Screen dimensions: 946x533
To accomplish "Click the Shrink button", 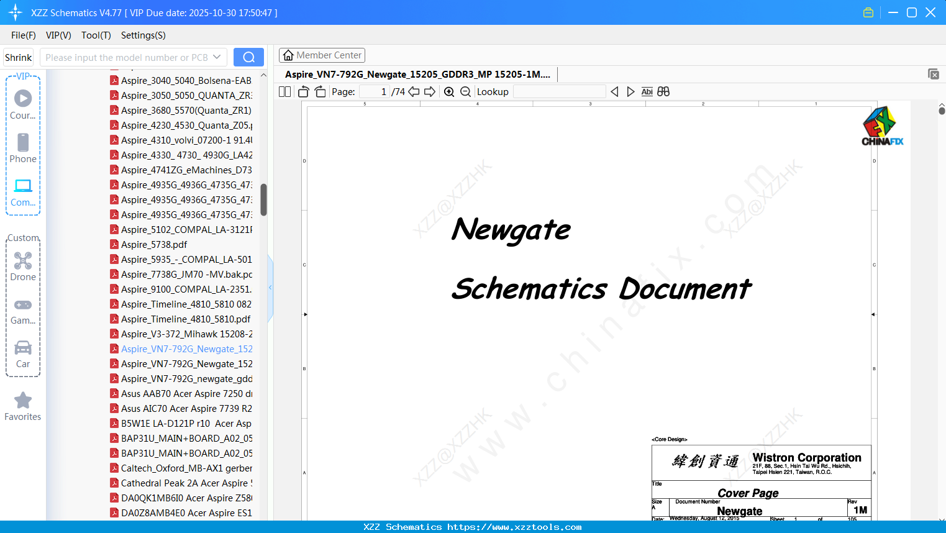I will 19,57.
